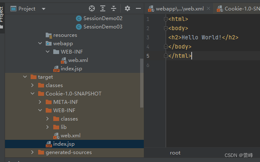Click the Collapse All toolbar icon
The image size is (260, 162).
pos(114,8)
